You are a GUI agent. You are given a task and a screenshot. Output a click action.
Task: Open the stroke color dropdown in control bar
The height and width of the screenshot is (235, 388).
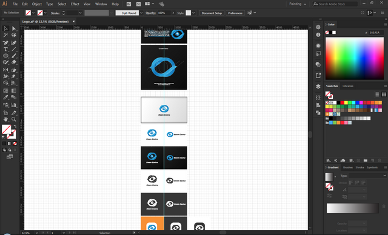tap(45, 13)
